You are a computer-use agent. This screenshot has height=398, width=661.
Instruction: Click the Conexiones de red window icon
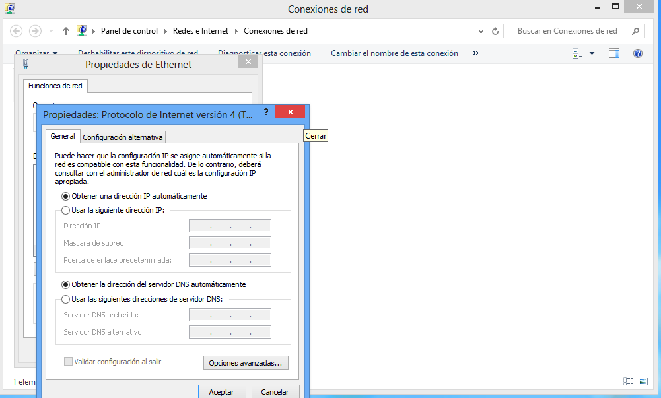point(10,8)
